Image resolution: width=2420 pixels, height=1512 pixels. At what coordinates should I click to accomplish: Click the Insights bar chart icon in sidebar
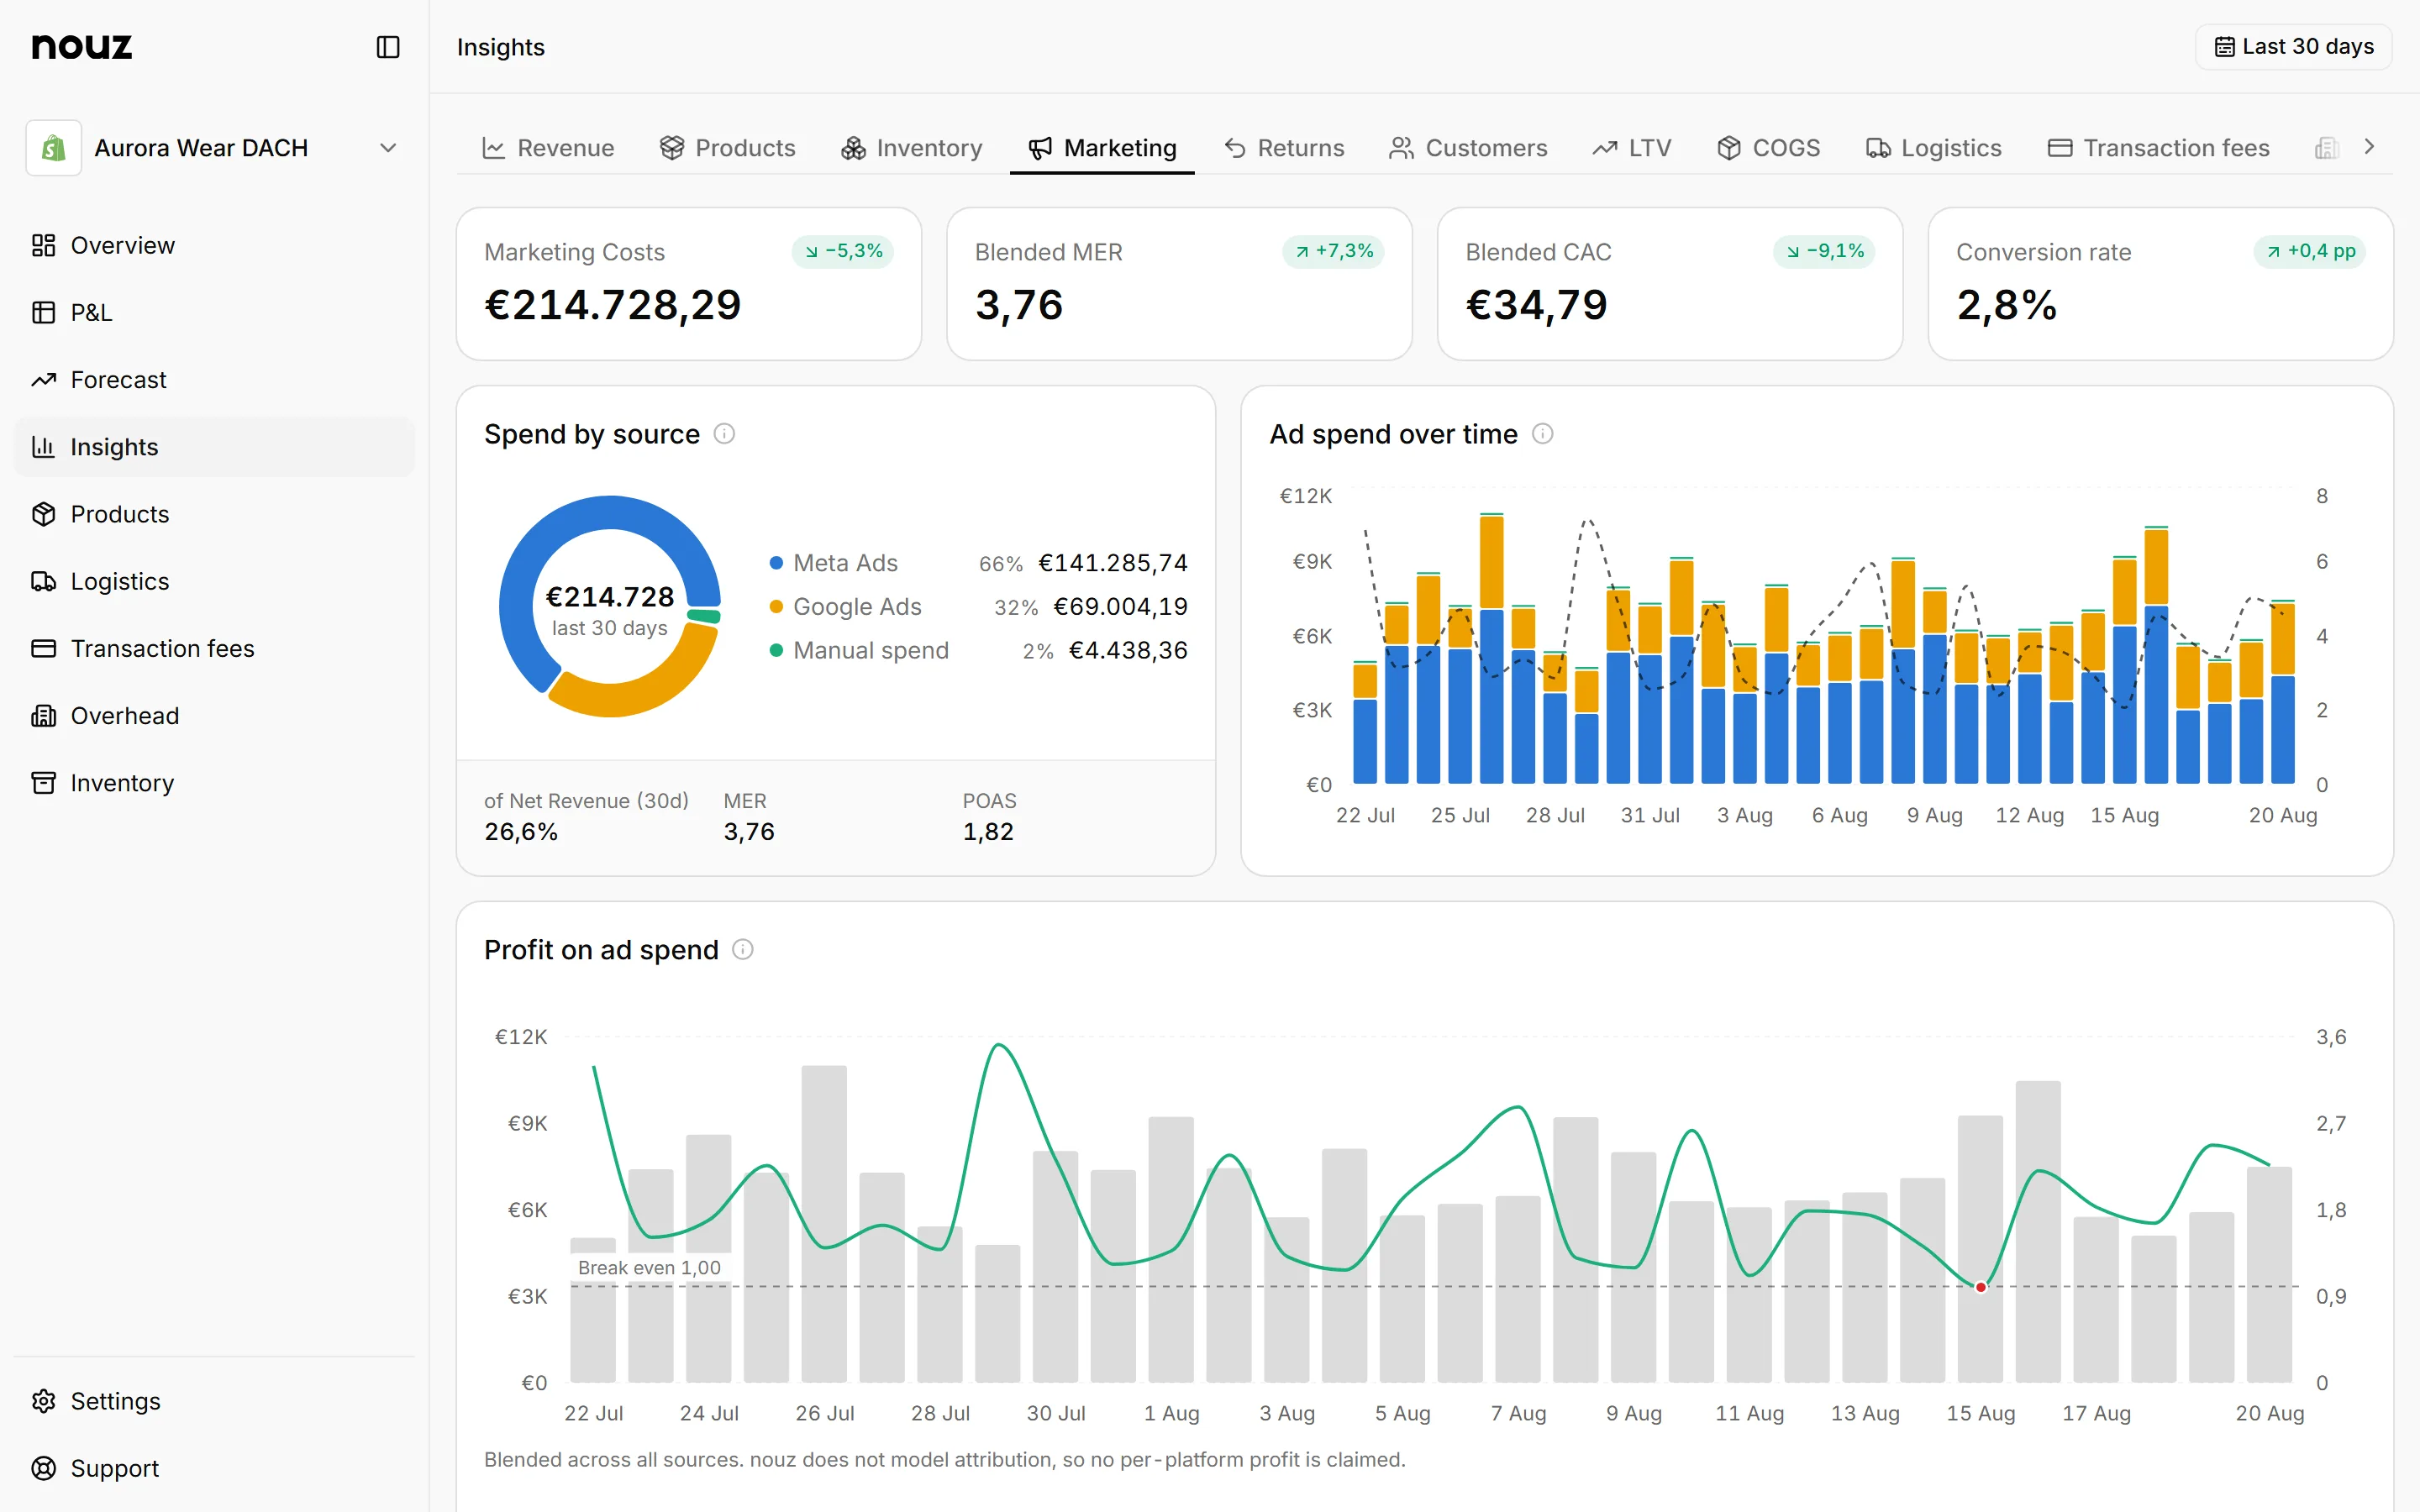pyautogui.click(x=43, y=447)
